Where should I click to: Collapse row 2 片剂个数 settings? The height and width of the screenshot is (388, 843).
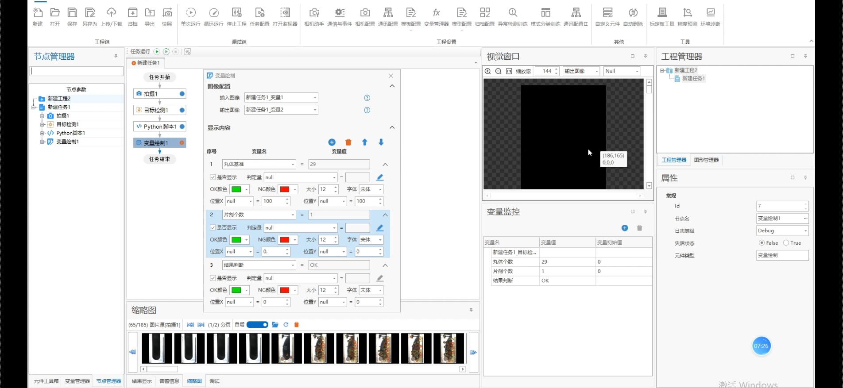385,215
